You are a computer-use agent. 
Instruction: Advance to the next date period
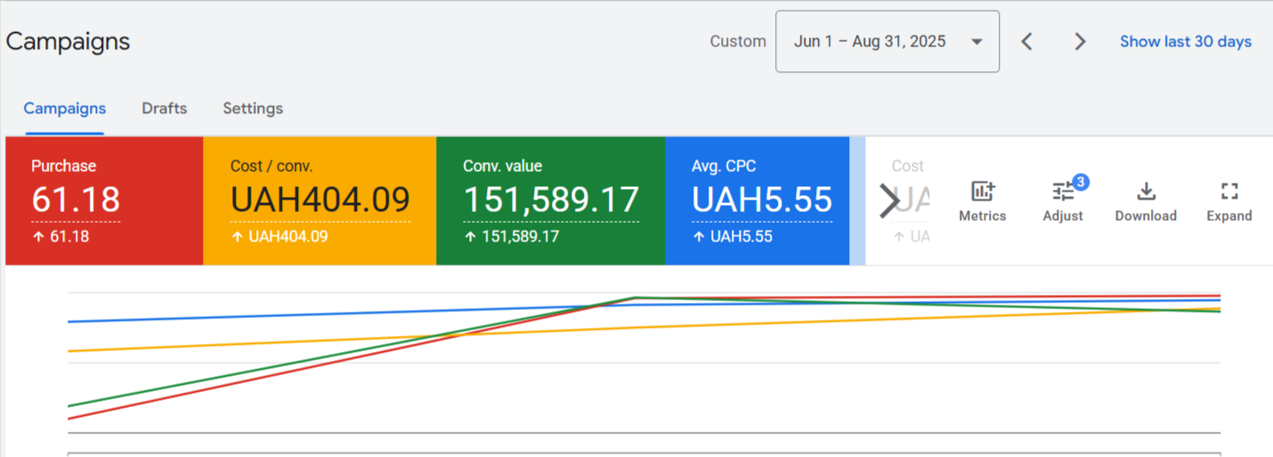coord(1080,42)
